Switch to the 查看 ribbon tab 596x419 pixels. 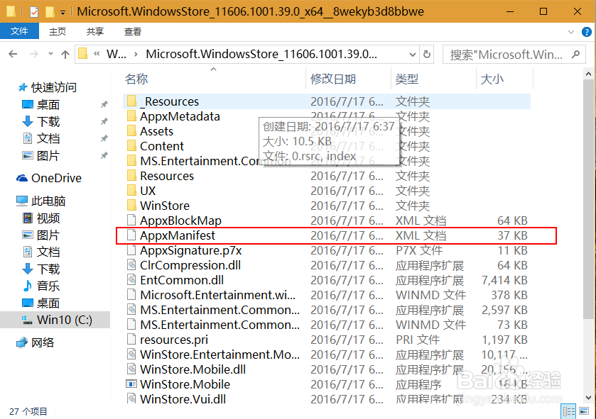coord(133,31)
